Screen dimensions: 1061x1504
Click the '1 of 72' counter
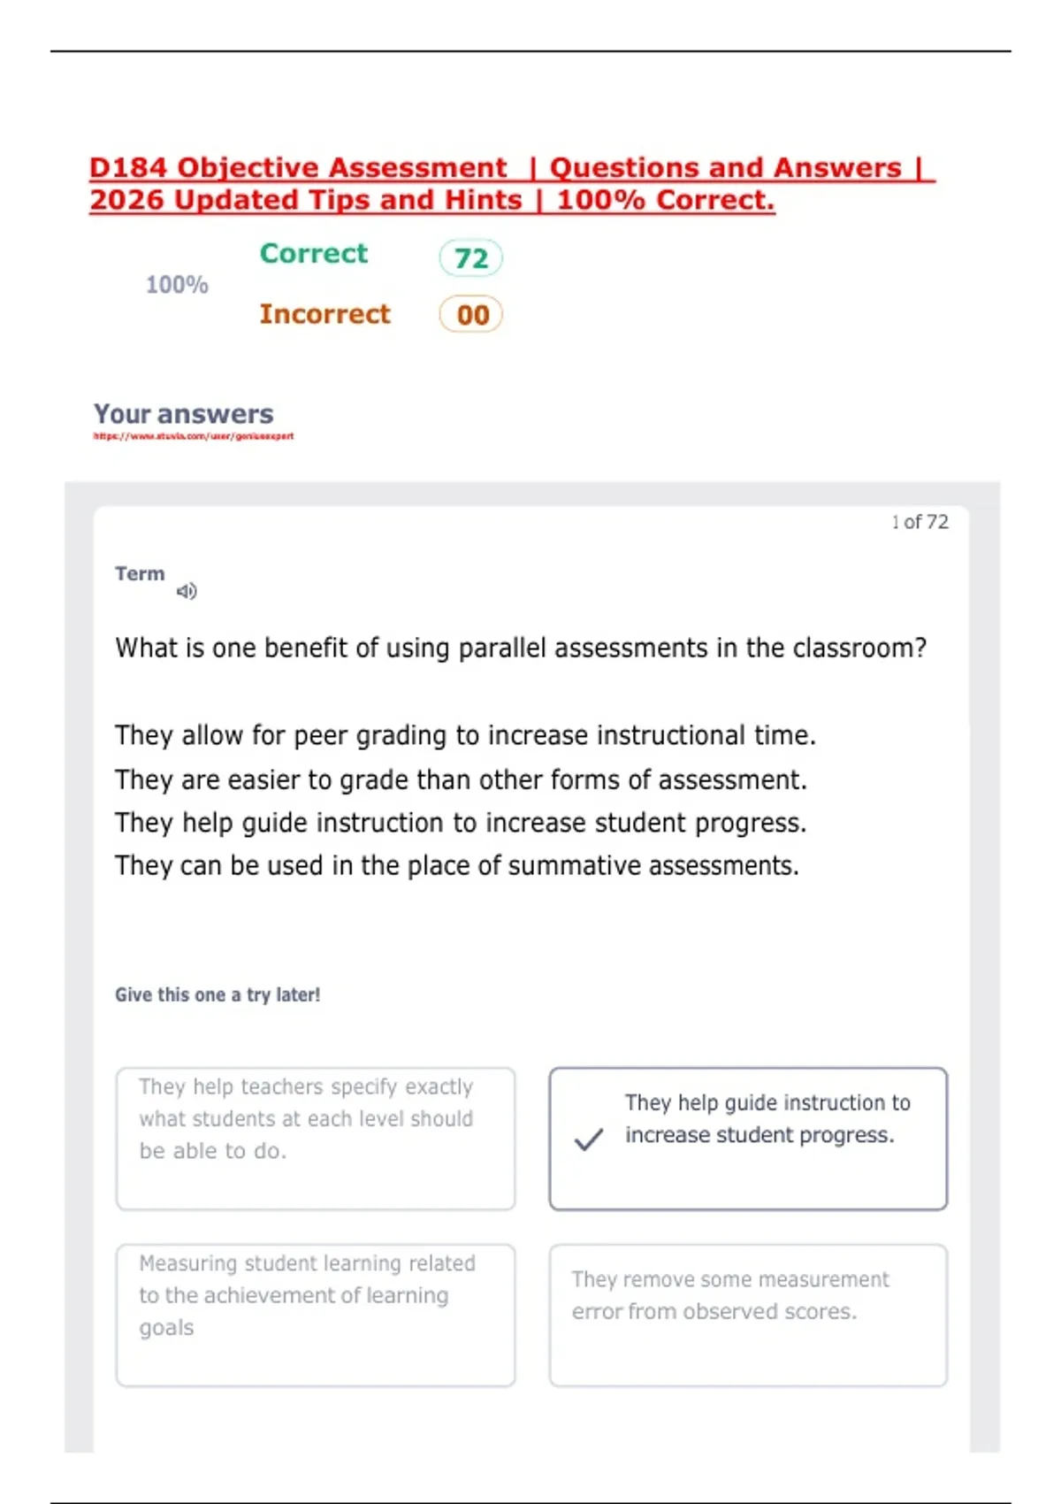click(920, 522)
